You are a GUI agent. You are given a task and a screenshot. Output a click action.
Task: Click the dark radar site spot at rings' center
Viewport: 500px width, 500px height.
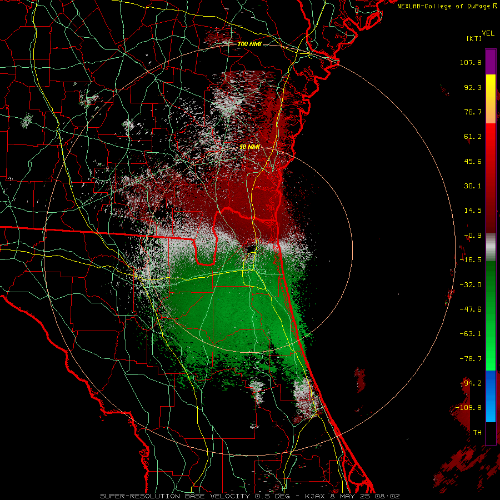pyautogui.click(x=251, y=249)
